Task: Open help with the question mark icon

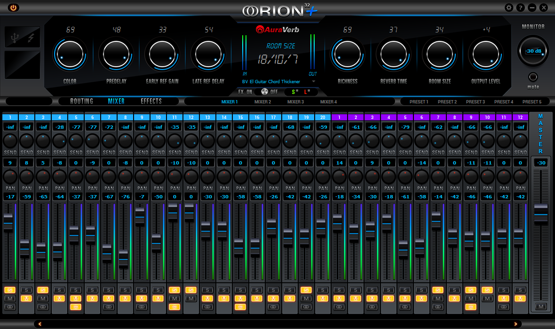Action: (520, 8)
